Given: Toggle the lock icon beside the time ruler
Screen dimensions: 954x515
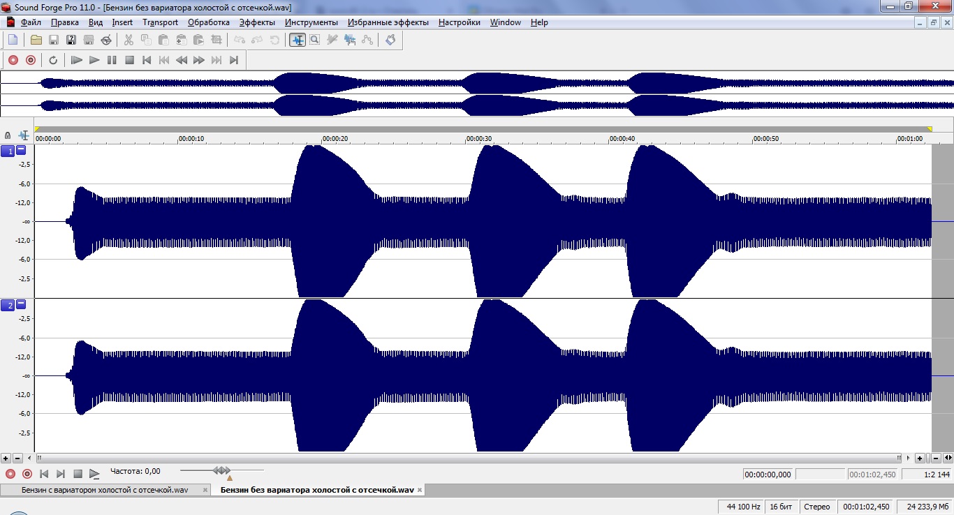Looking at the screenshot, I should [x=8, y=135].
